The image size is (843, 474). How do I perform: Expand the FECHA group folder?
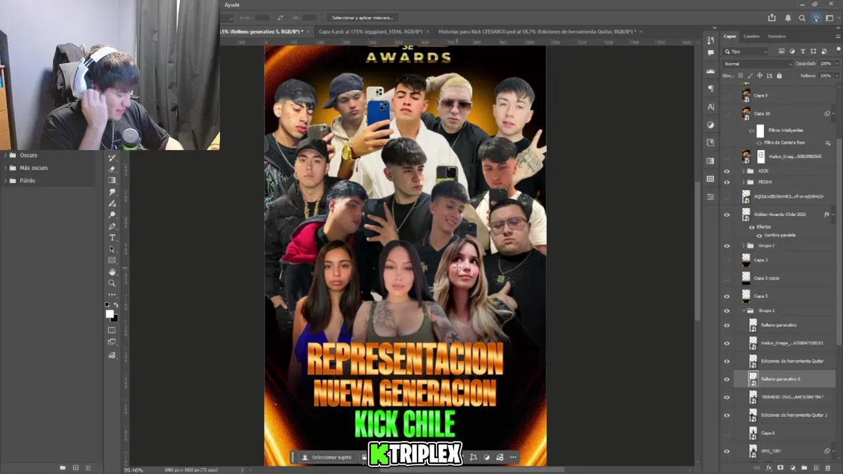(744, 182)
